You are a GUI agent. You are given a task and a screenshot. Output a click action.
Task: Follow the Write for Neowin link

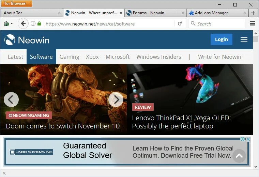point(219,57)
